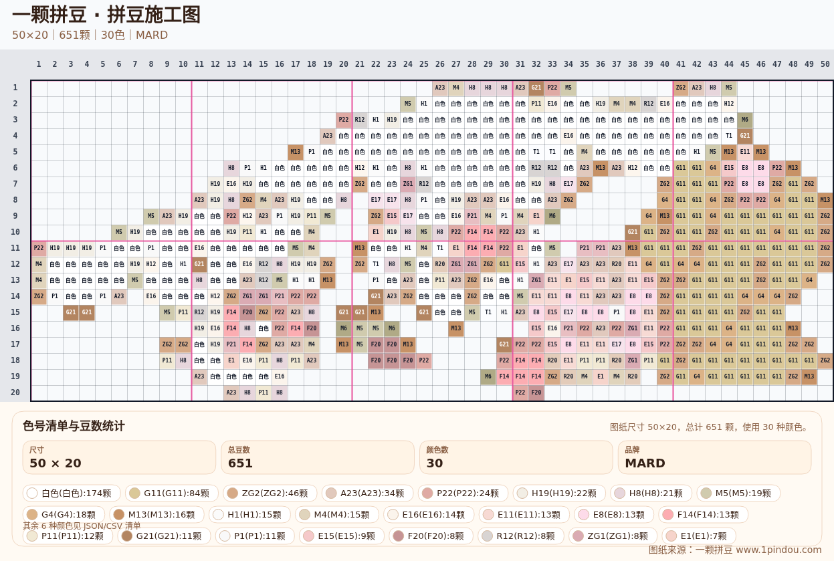Viewport: 834px width, 561px height.
Task: Click column header 25 of the grid
Action: [x=424, y=64]
